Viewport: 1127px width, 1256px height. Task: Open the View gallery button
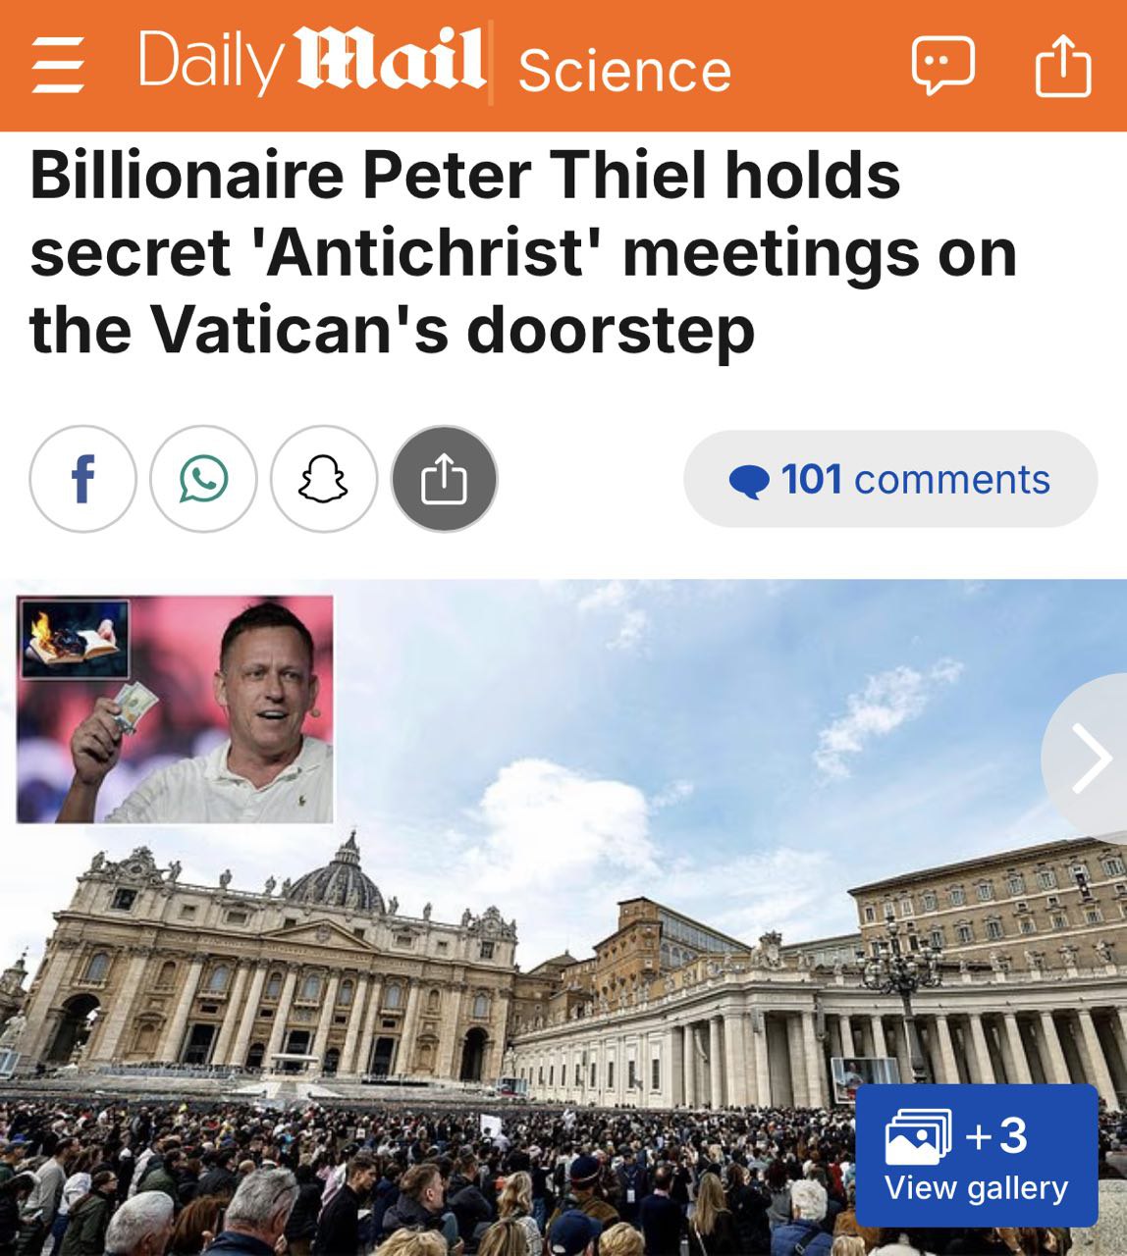tap(976, 1155)
